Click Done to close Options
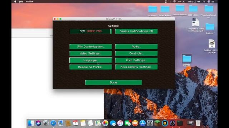Image resolution: width=229 pixels, height=128 pixels. pos(113,82)
